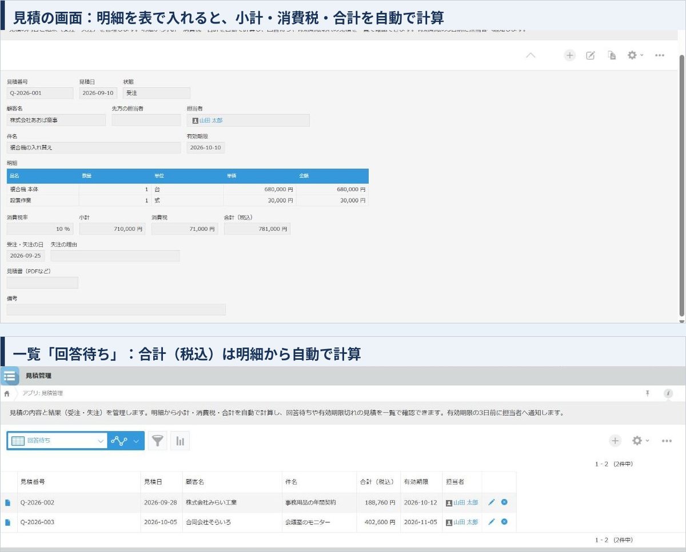Delete the Q-2026-002 row with the x icon

click(504, 502)
